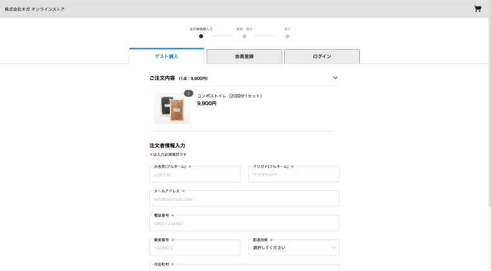Click the 注文者情報入力 progress step dot
Screen dimensions: 491x271
pos(201,36)
